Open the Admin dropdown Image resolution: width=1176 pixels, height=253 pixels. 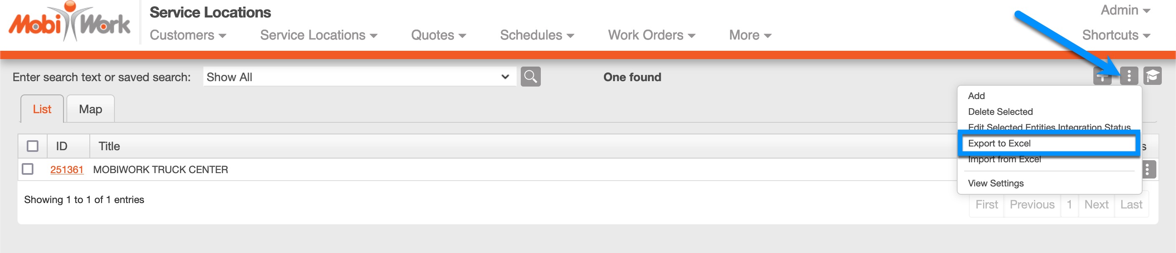pyautogui.click(x=1125, y=10)
